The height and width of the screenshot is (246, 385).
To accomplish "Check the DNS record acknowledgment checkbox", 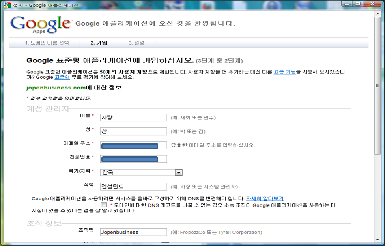I will coord(104,205).
